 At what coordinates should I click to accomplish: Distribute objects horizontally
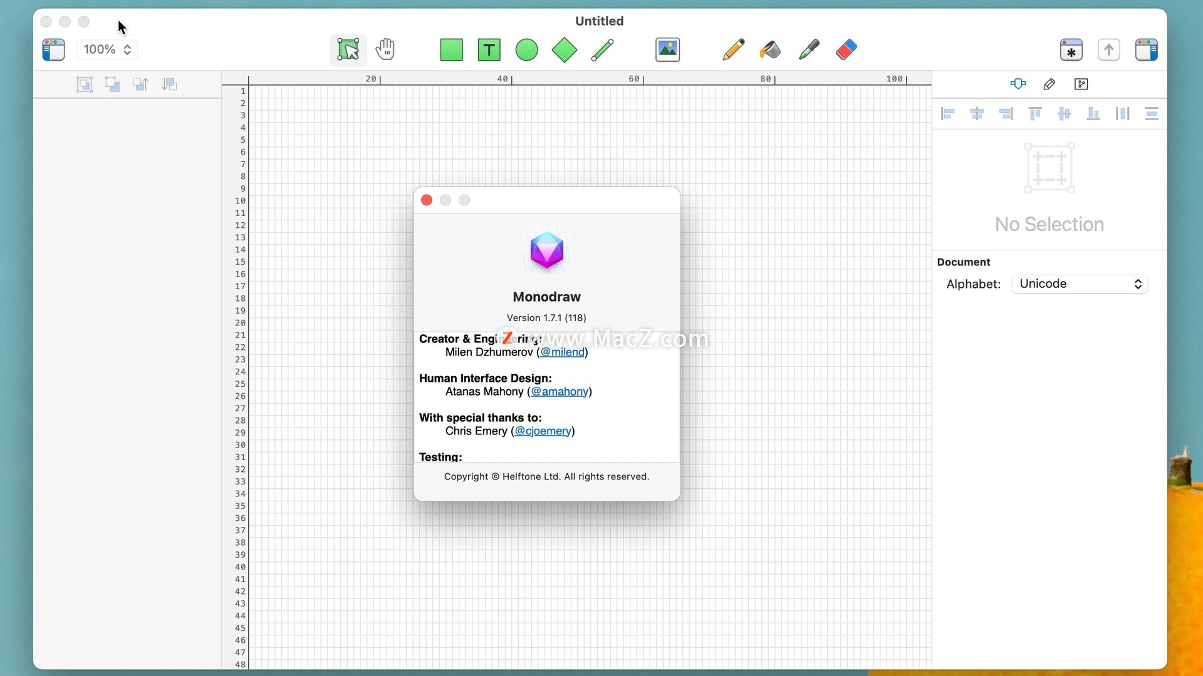point(1122,113)
